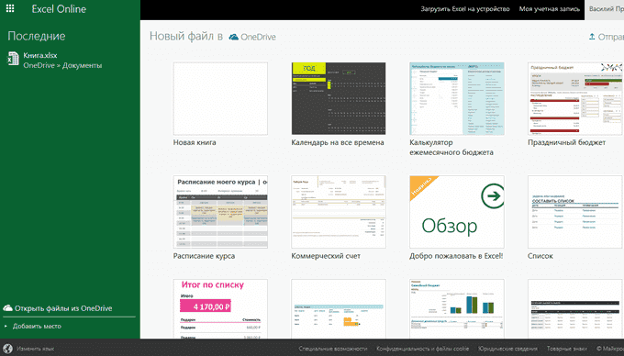The height and width of the screenshot is (356, 624).
Task: Click the Календарь на все времена caption
Action: [x=338, y=142]
